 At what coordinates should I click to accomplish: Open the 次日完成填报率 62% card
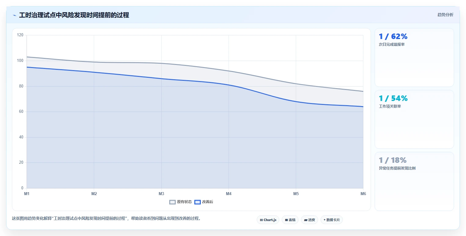(414, 58)
